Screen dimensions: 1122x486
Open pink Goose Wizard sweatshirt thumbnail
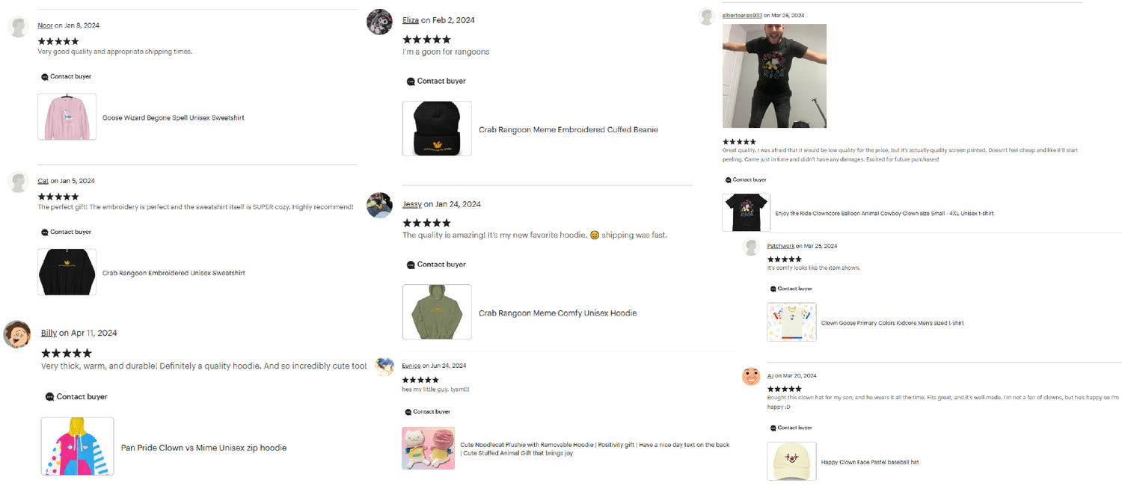(67, 117)
